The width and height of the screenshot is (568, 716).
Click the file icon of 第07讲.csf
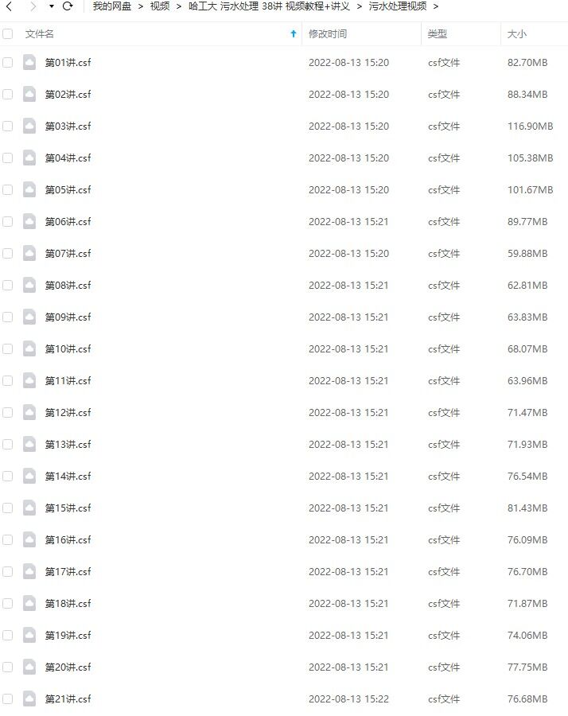click(29, 253)
